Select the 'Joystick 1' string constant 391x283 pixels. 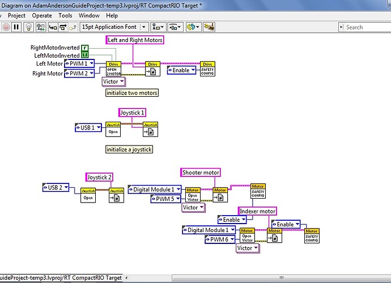pyautogui.click(x=133, y=113)
